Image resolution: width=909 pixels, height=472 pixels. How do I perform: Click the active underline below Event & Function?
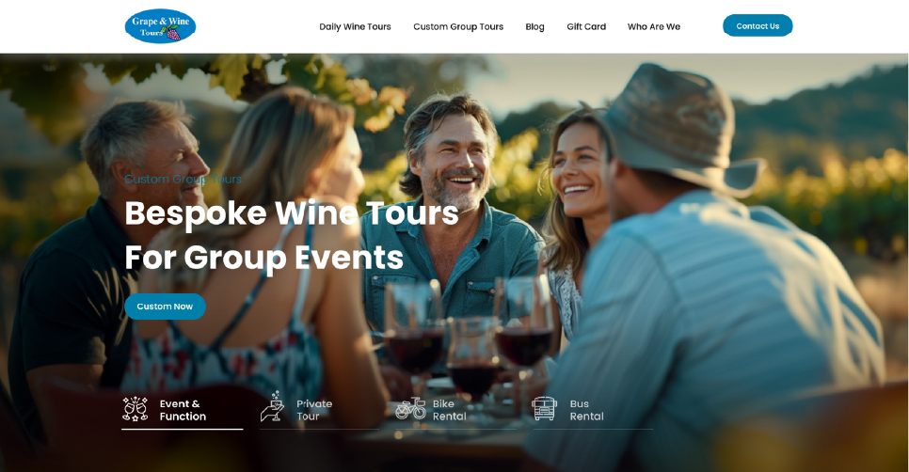182,429
